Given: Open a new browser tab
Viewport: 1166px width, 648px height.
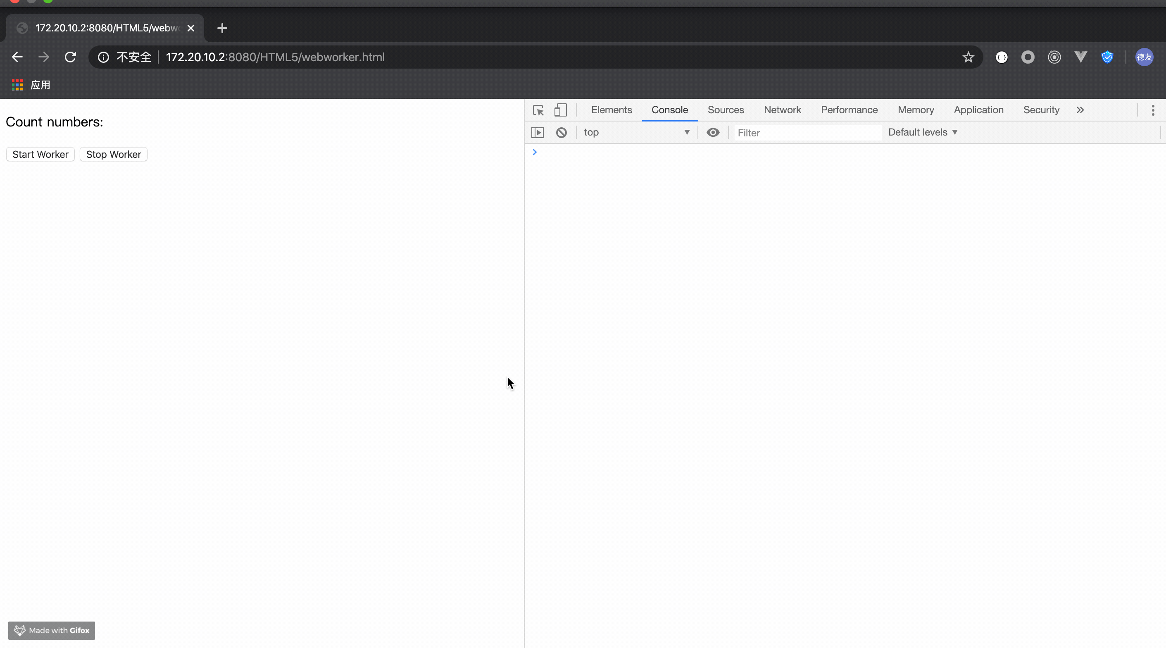Looking at the screenshot, I should click(222, 28).
